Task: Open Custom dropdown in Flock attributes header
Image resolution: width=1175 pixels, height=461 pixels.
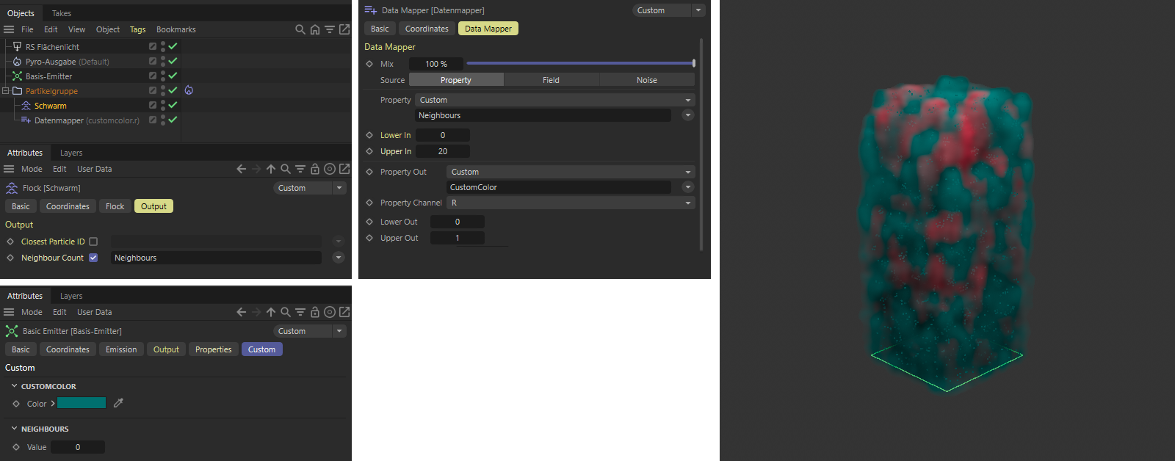Action: point(310,188)
